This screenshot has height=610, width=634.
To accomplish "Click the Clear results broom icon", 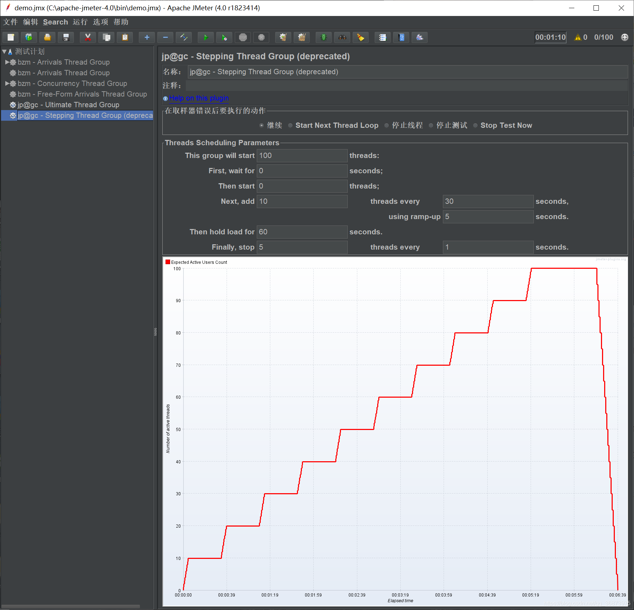I will tap(283, 37).
